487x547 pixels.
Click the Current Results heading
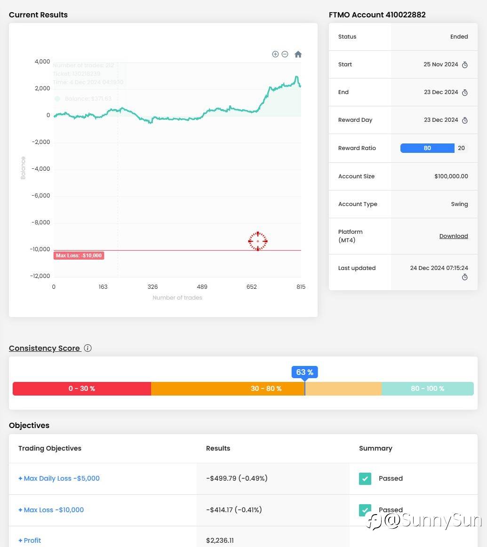(39, 15)
